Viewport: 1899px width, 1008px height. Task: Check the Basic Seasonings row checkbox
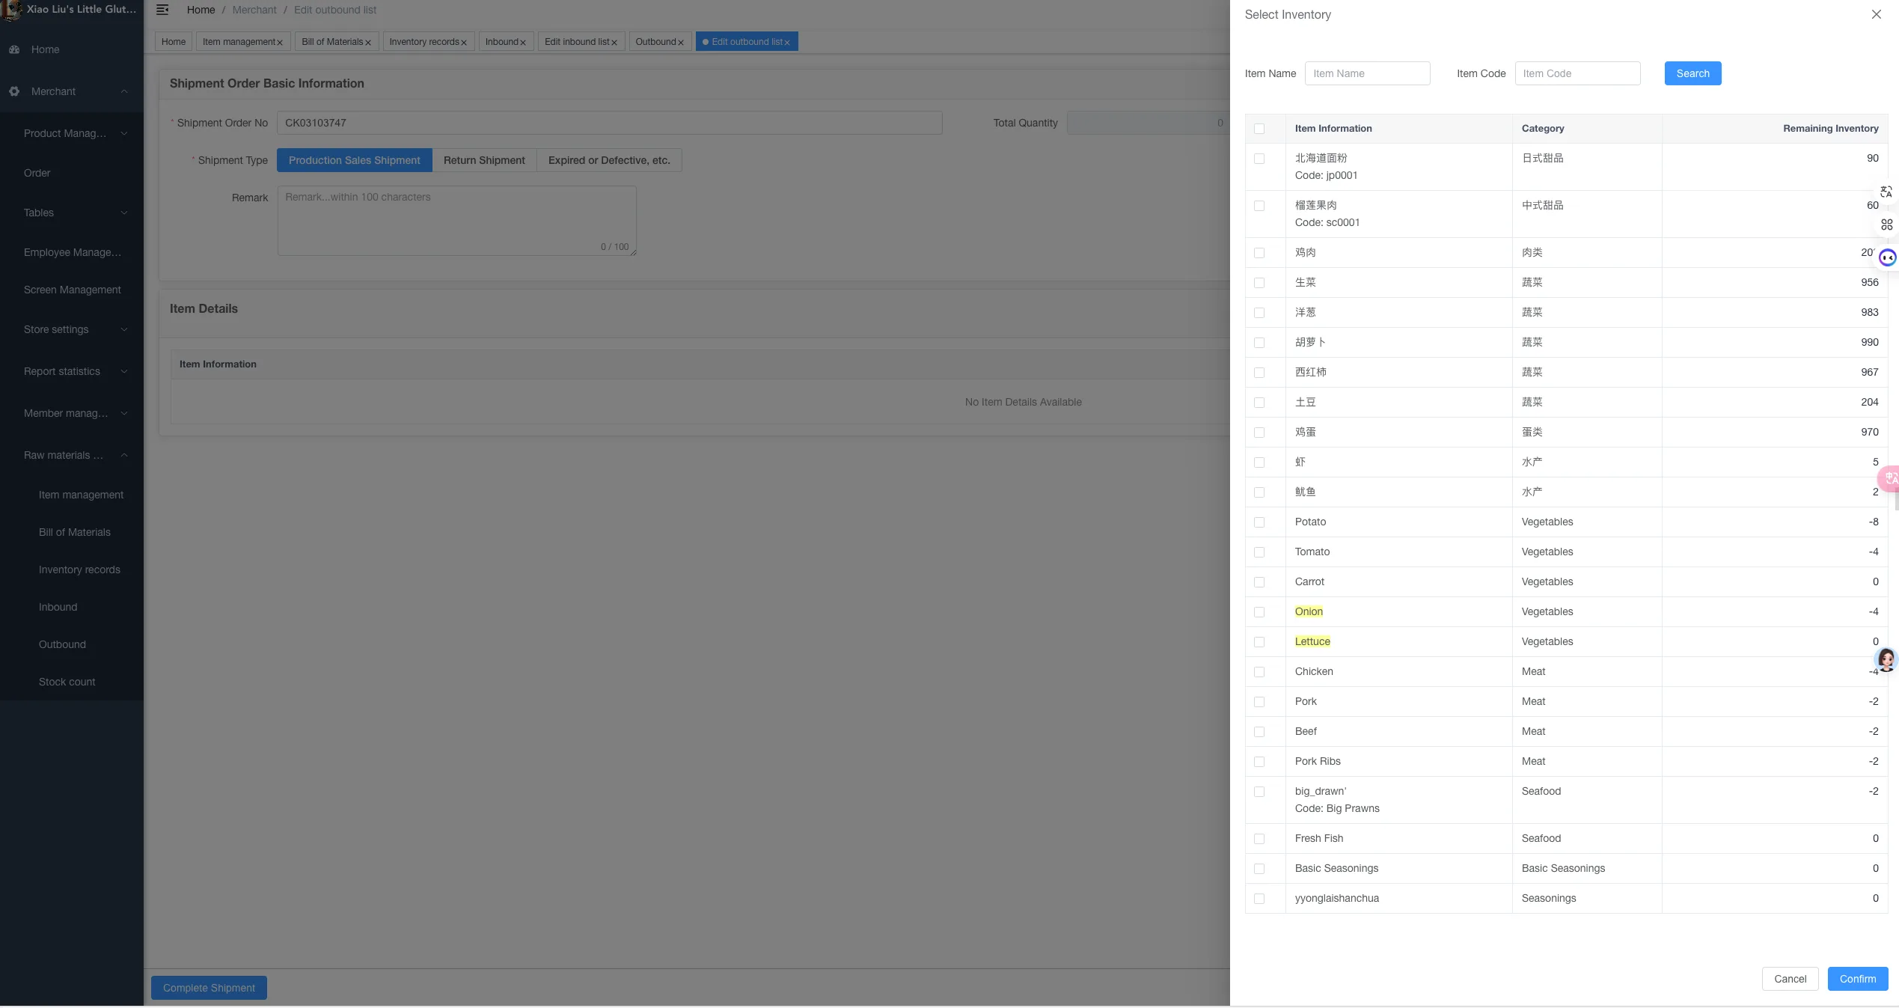[x=1259, y=869]
